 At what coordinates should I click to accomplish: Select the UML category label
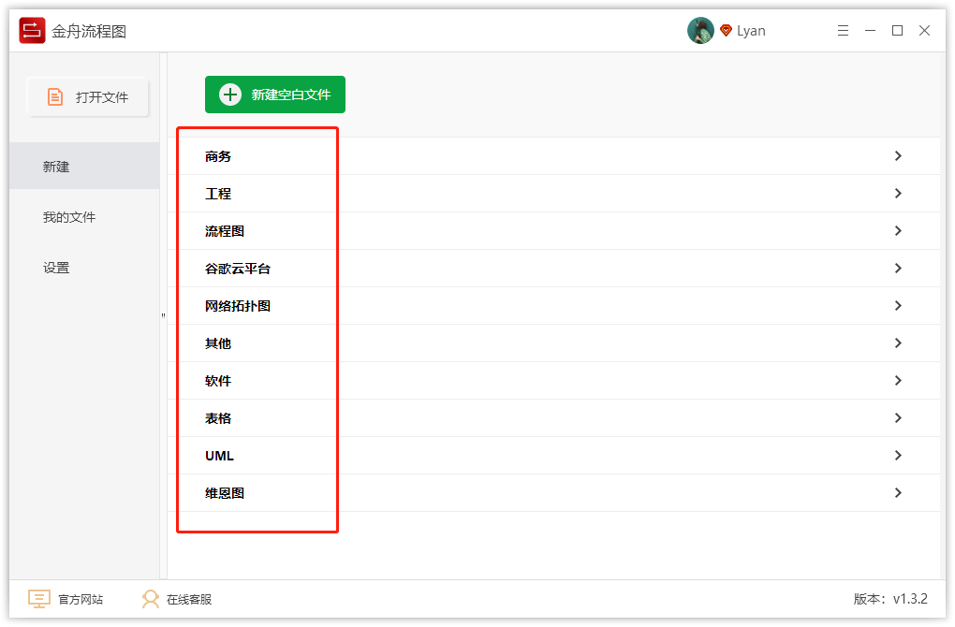[x=219, y=456]
